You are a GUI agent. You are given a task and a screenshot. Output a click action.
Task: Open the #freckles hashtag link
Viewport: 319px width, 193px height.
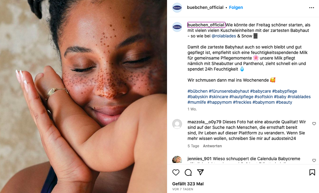point(242,102)
